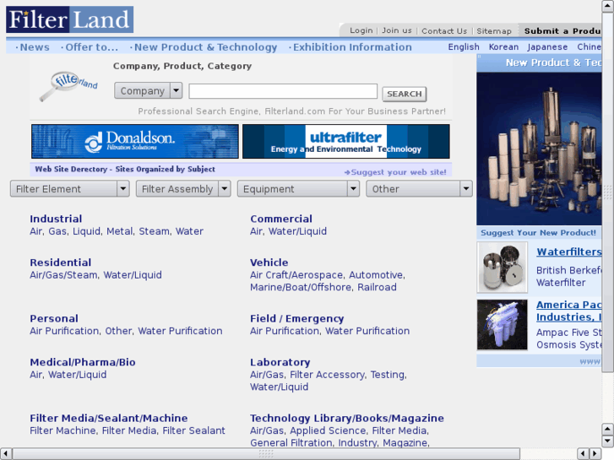This screenshot has height=460, width=614.
Task: Open Exhibition Information menu item
Action: [352, 47]
